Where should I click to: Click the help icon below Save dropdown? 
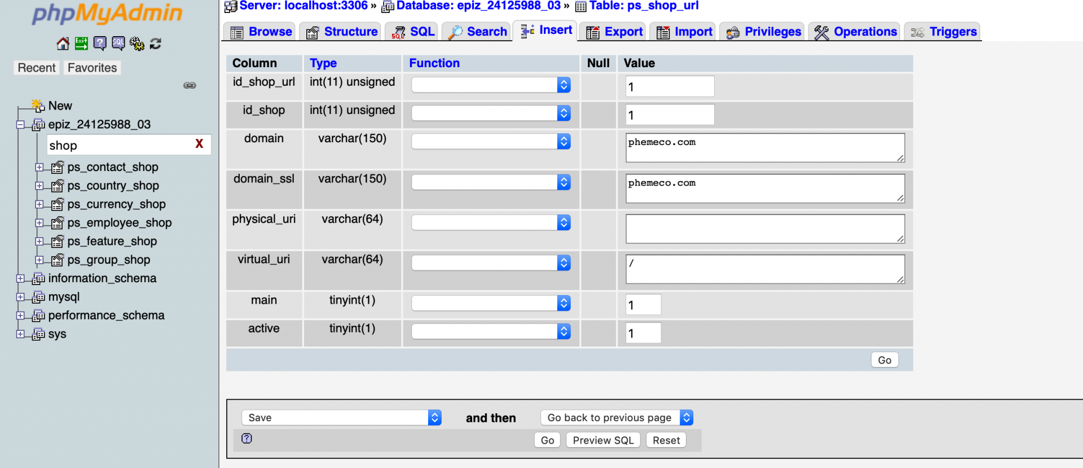[x=246, y=438]
